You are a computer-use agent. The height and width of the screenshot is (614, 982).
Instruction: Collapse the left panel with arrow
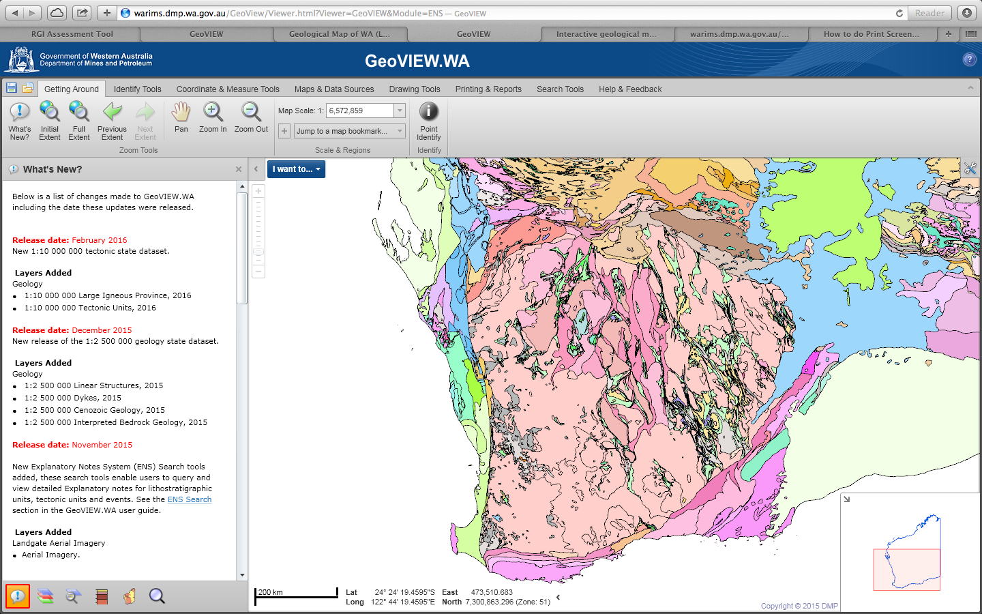point(256,169)
